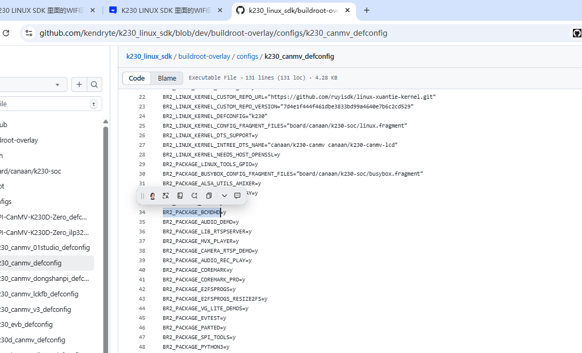
Task: Switch to the Blame view
Action: tap(167, 78)
